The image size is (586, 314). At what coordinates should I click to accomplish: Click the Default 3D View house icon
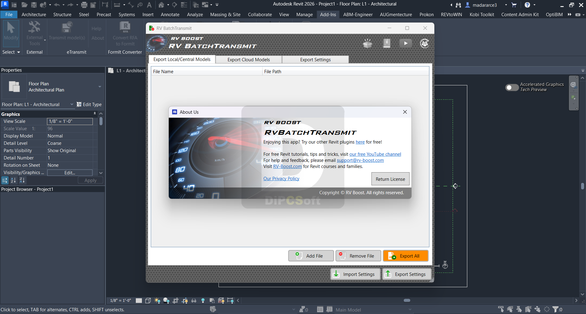coord(161,5)
